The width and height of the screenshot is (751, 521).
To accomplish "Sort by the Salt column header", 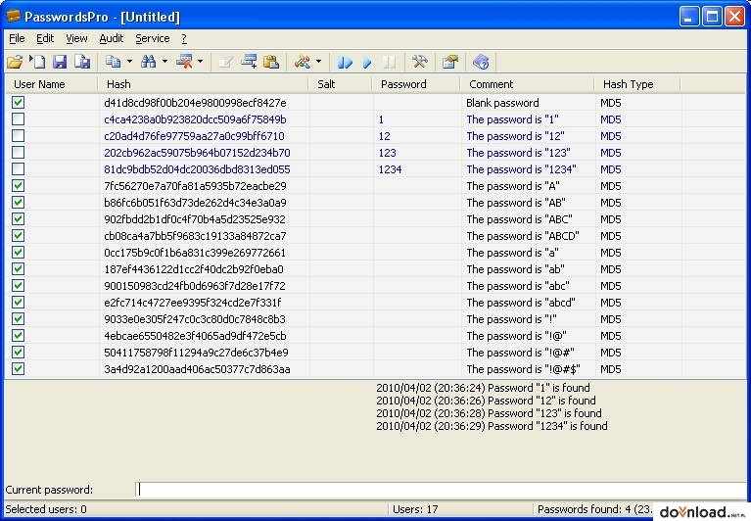I will 340,84.
